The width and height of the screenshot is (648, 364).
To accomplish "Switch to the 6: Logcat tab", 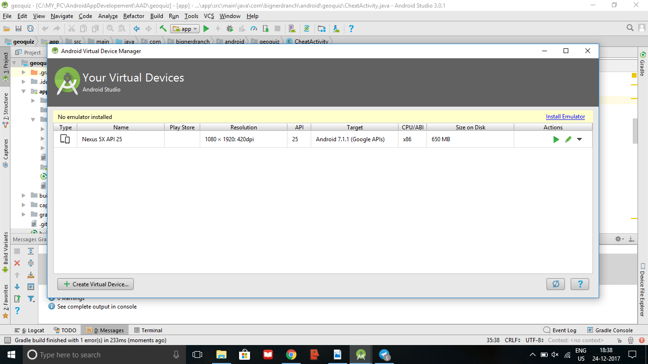I will point(29,330).
